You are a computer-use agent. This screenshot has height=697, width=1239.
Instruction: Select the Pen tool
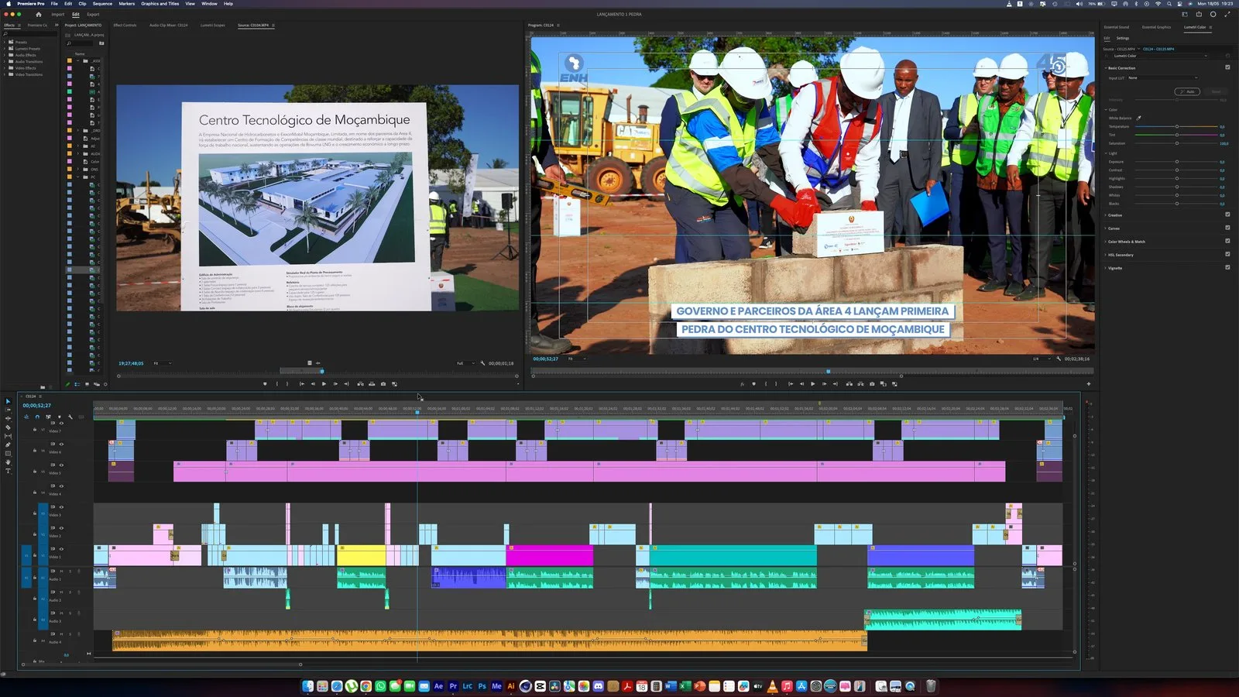tap(9, 445)
